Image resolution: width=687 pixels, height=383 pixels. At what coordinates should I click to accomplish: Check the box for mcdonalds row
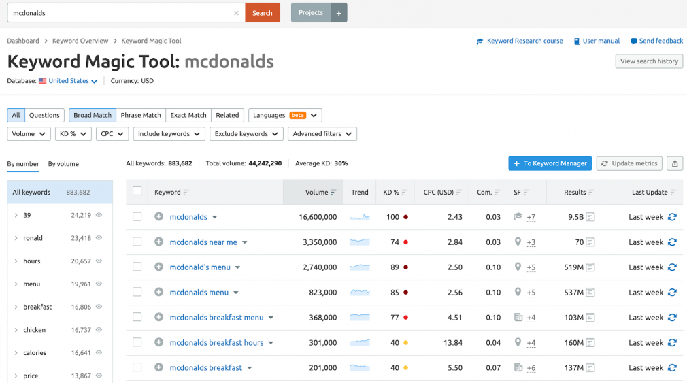coord(137,216)
